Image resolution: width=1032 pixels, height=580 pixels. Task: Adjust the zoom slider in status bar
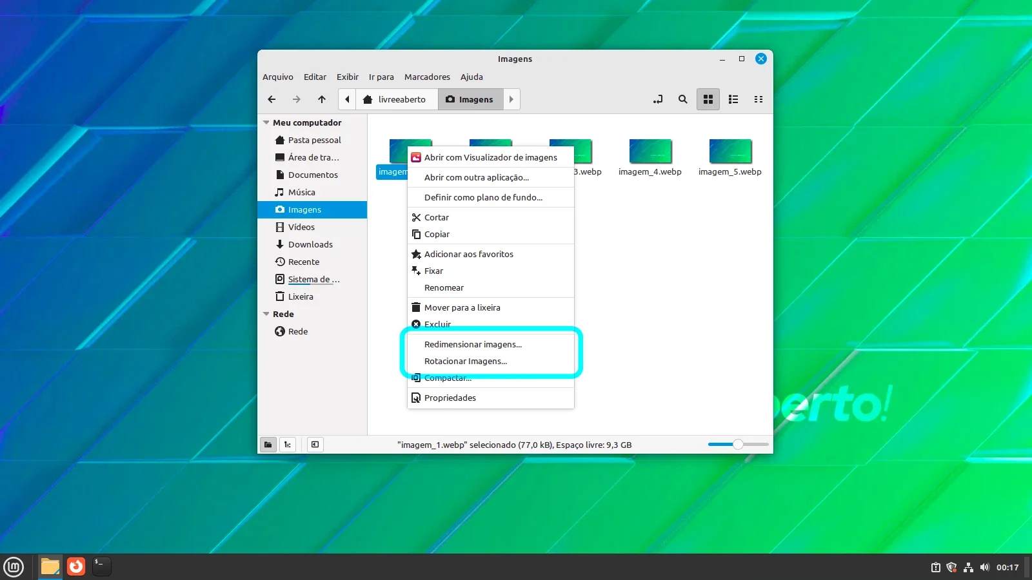[738, 444]
